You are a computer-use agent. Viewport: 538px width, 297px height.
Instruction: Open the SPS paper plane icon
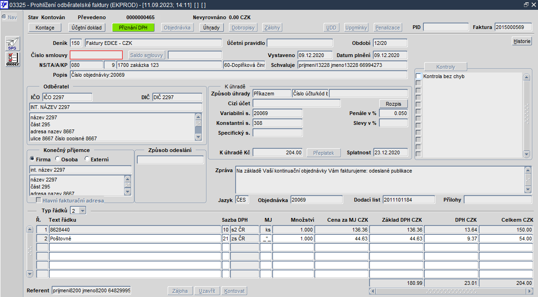coord(12,43)
